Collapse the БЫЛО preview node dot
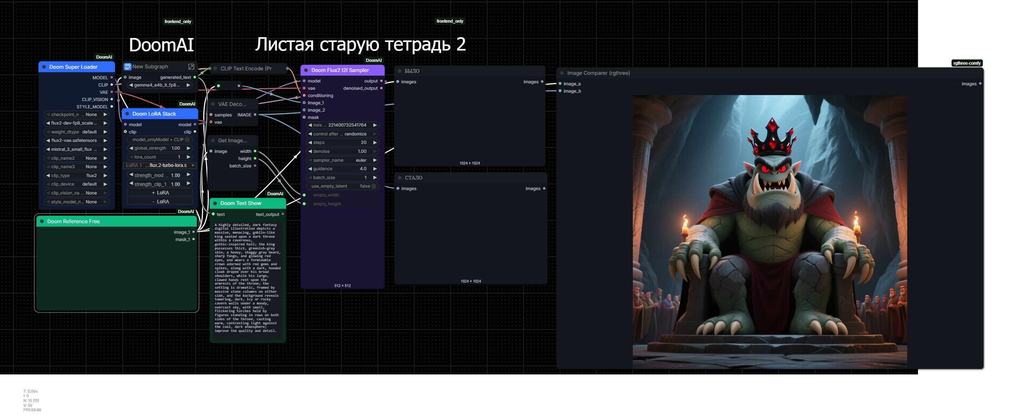 (x=399, y=71)
